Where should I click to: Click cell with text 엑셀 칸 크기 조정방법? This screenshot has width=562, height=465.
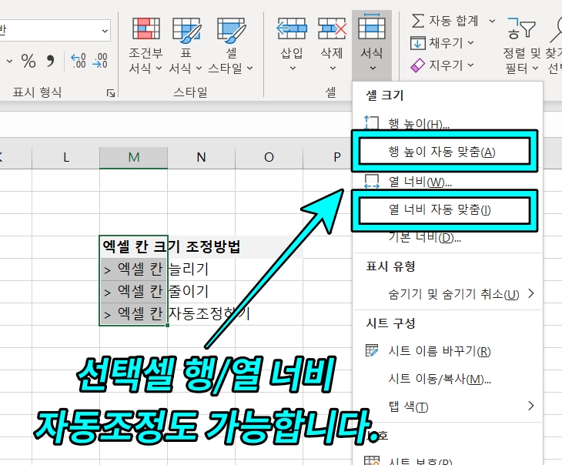(134, 246)
